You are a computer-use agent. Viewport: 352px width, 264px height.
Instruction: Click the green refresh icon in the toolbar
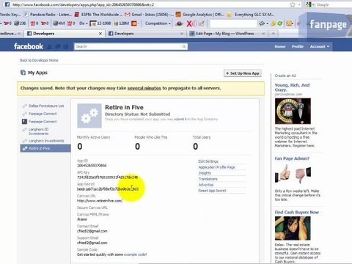(279, 23)
